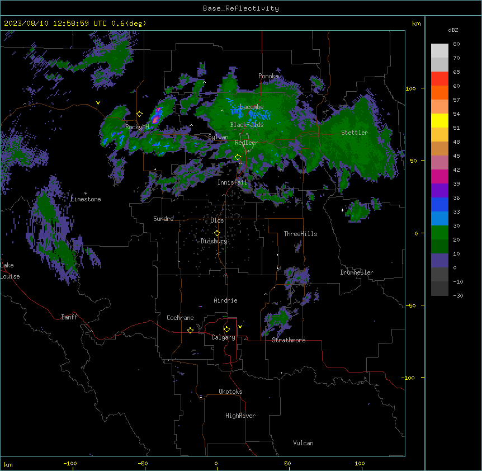
Task: Select the bright green legend swatch above 20
Action: click(x=440, y=233)
